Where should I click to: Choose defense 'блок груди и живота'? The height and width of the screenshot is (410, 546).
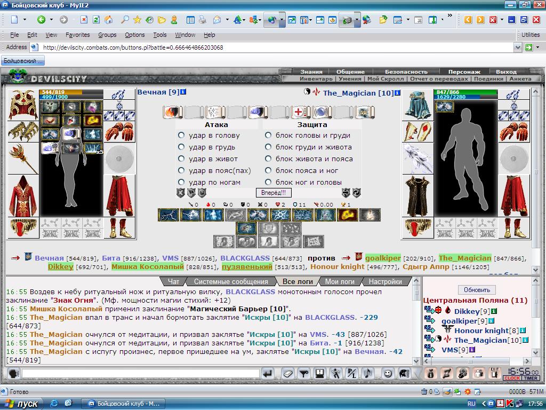pyautogui.click(x=268, y=147)
